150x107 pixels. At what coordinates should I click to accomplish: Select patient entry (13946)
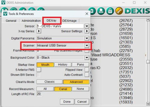[x=126, y=98]
